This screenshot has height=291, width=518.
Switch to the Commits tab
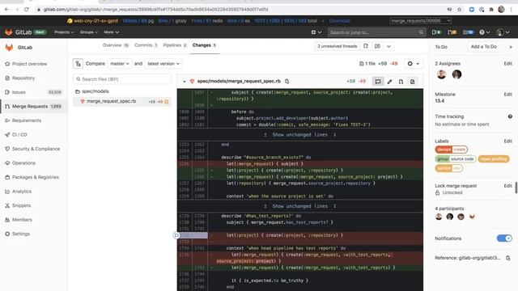coord(146,45)
